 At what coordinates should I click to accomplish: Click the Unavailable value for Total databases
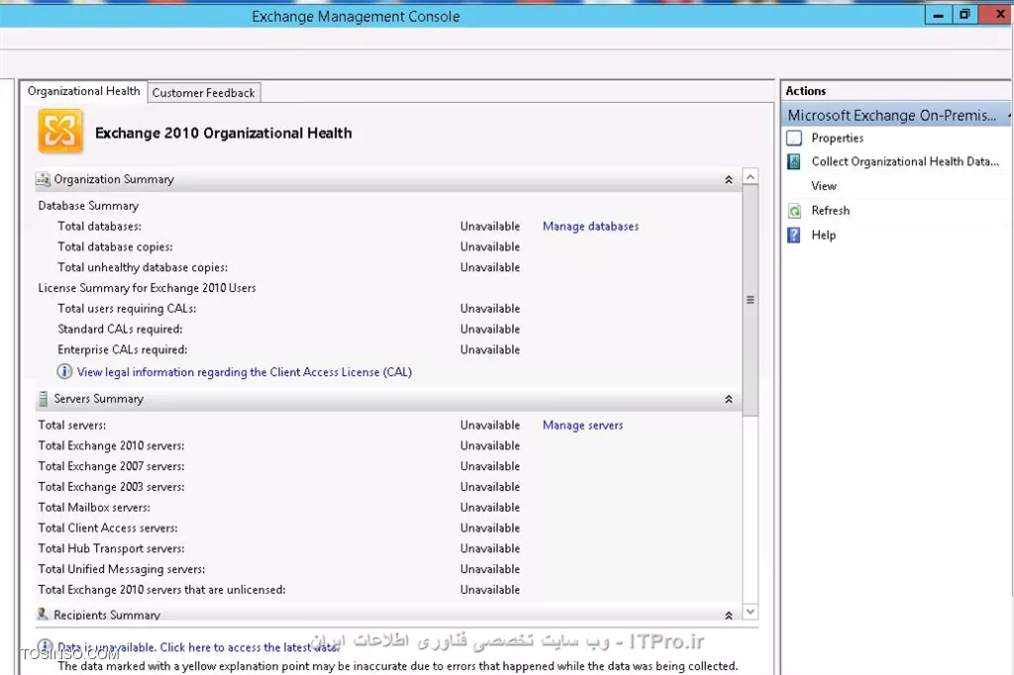(x=490, y=227)
